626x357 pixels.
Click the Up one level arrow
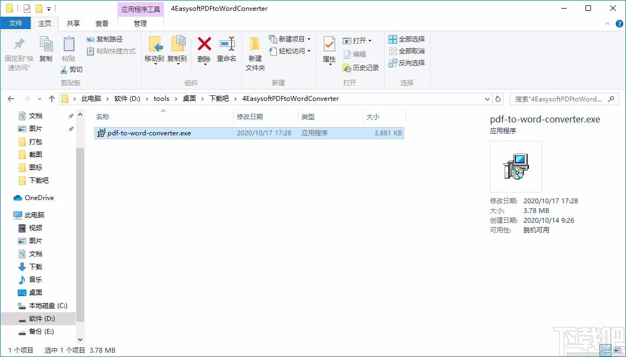tap(51, 99)
